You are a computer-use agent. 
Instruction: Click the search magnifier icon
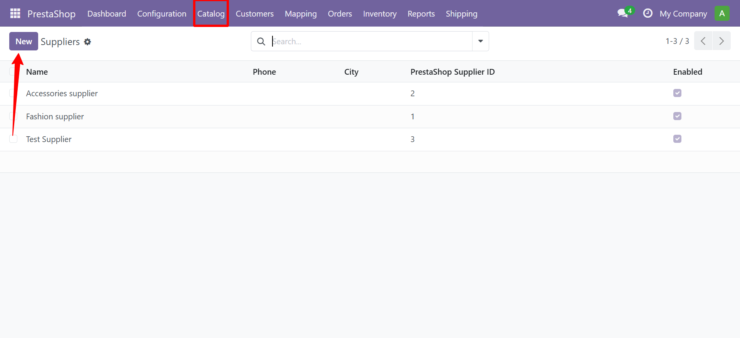[x=261, y=42]
